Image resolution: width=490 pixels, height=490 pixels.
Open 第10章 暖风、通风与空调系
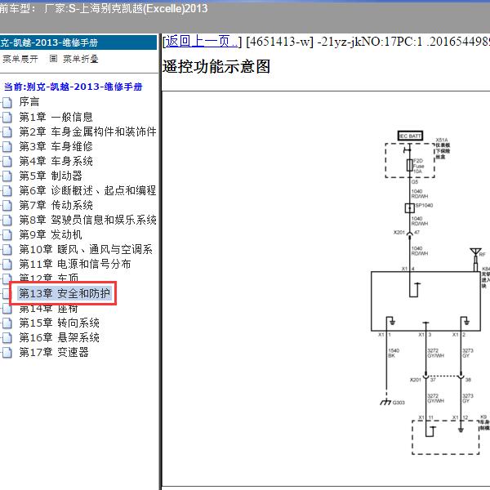pos(86,249)
